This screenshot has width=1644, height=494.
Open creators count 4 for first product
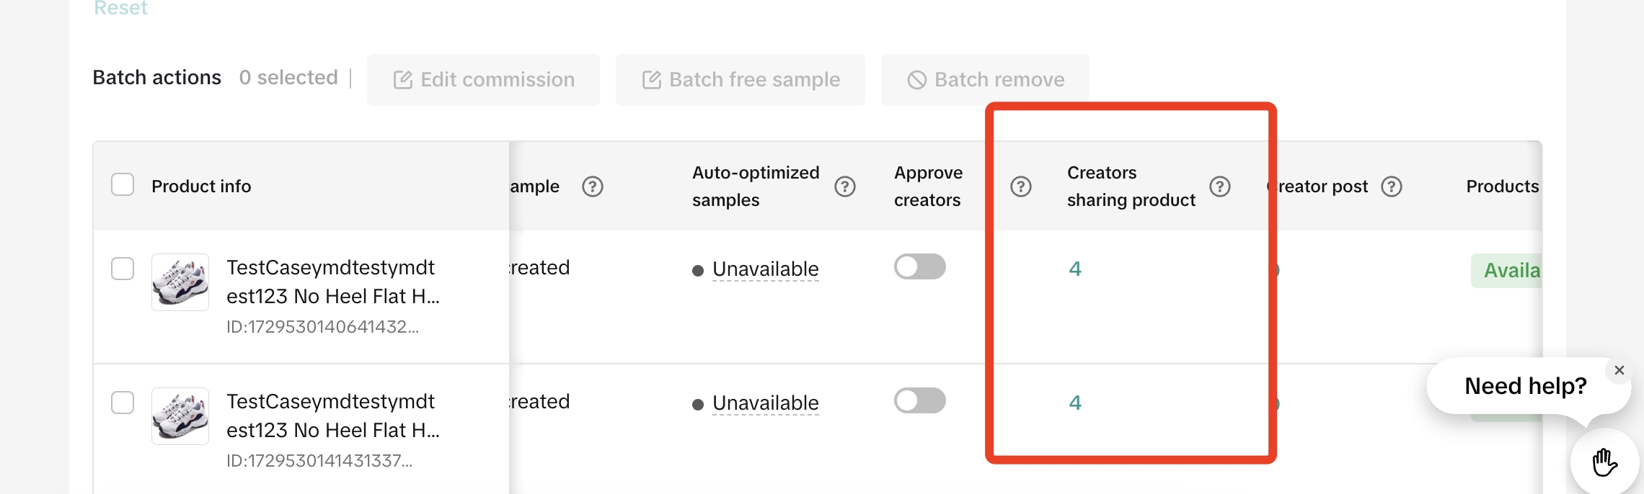pos(1074,269)
